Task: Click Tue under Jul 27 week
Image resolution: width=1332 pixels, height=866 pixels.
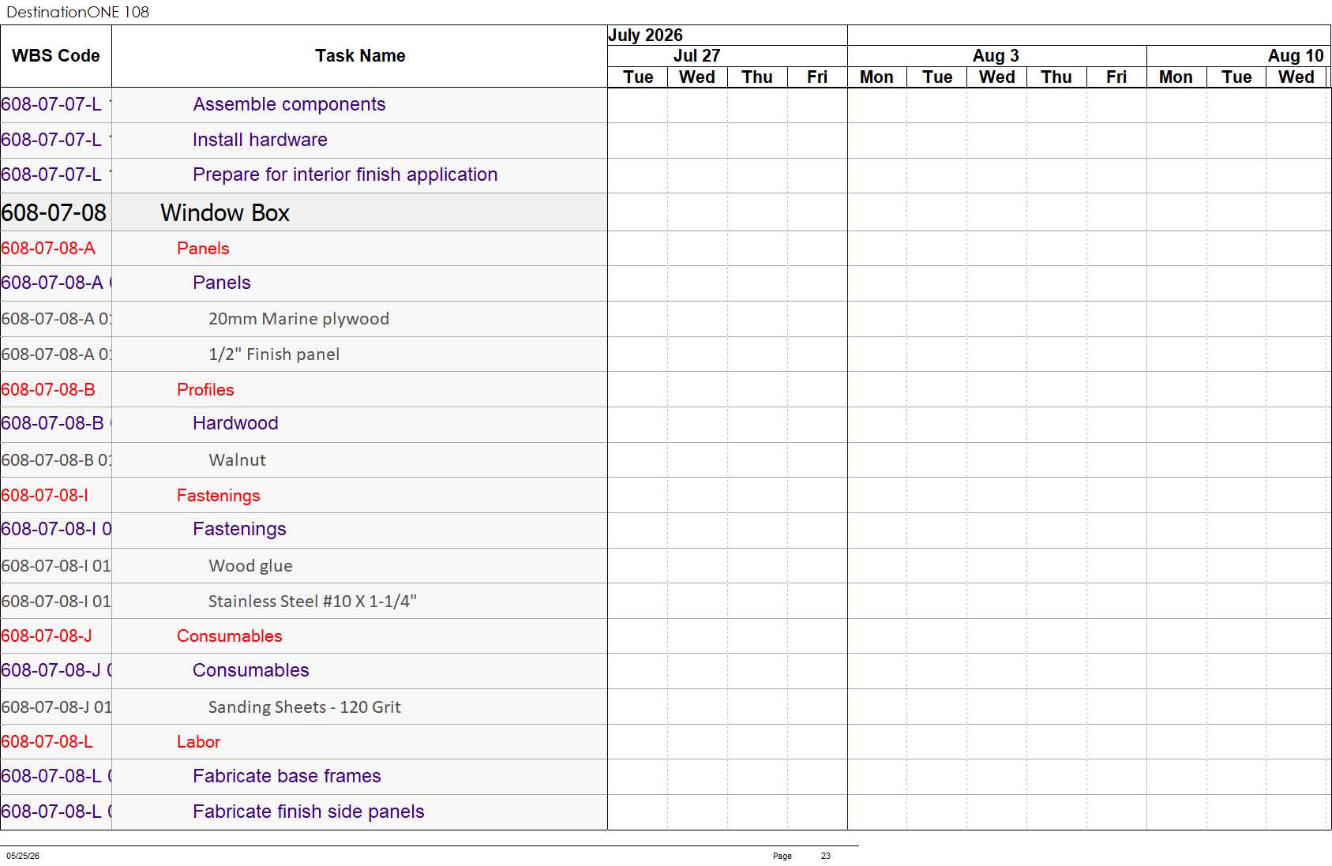Action: 638,77
